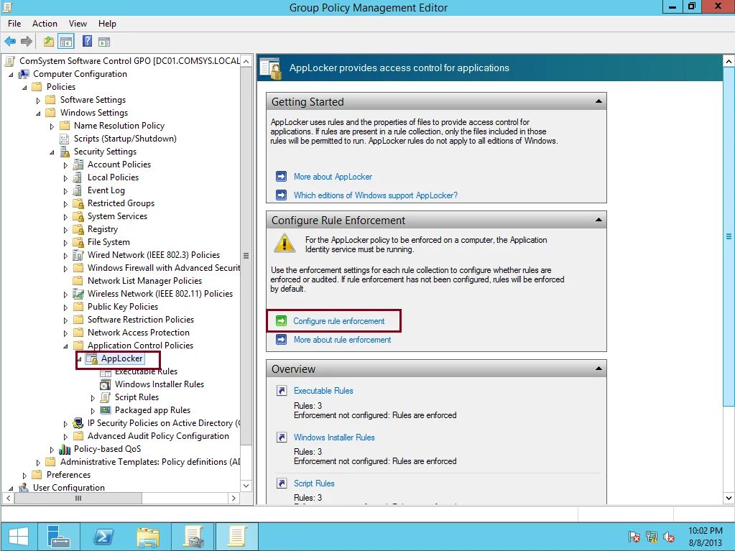Click the IP Security Policies icon

pos(78,423)
